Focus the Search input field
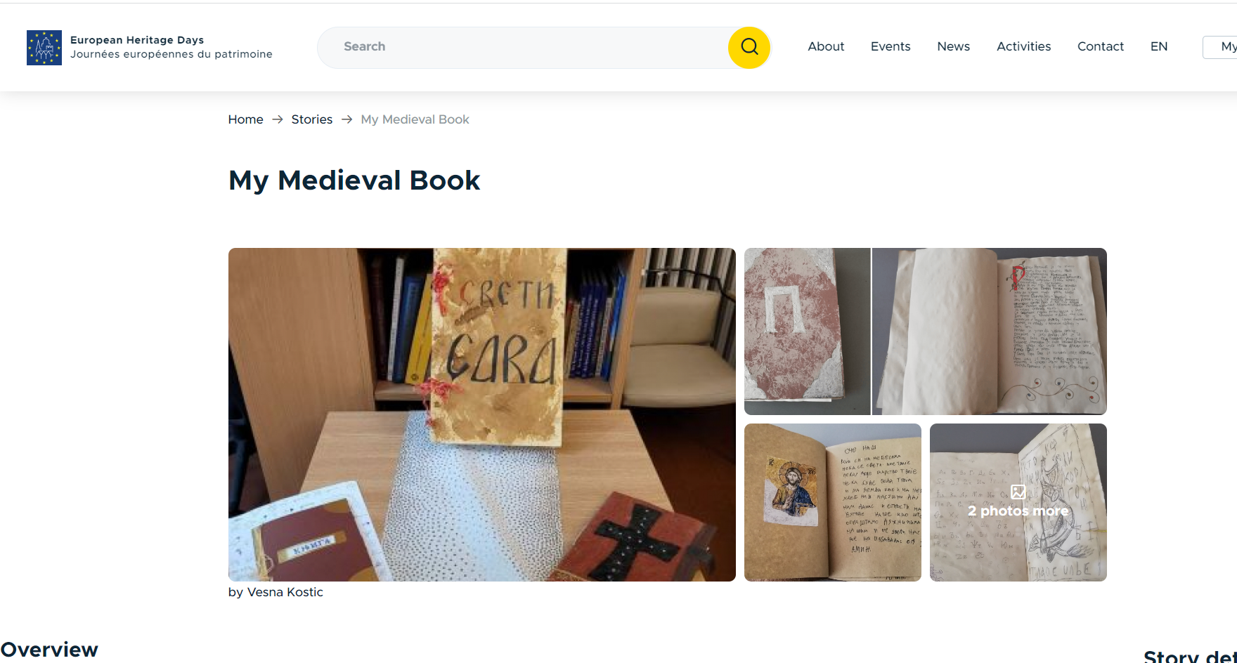1237x663 pixels. (x=524, y=47)
